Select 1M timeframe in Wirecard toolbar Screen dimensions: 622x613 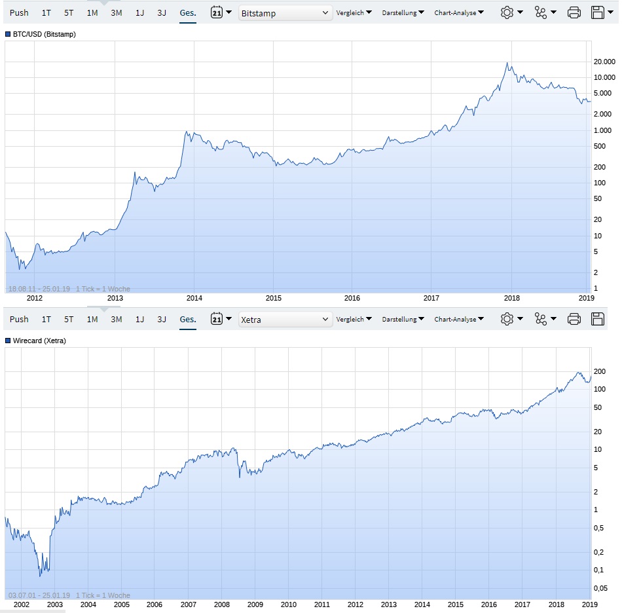(92, 319)
